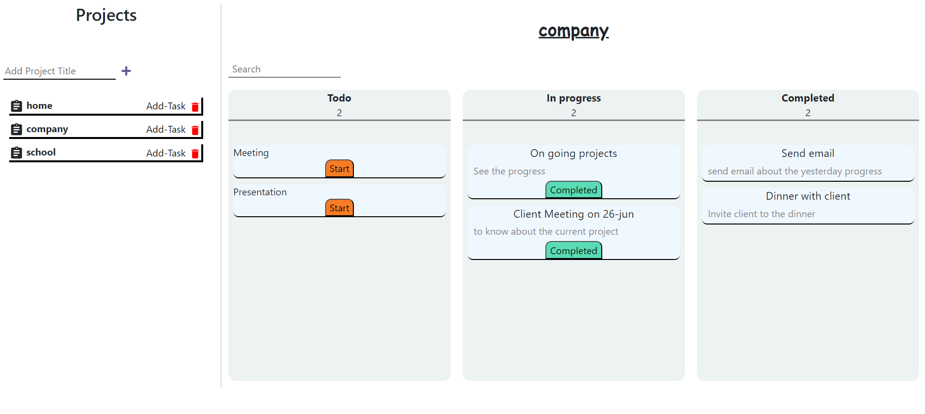The width and height of the screenshot is (925, 414).
Task: Start the Meeting task
Action: click(x=339, y=169)
